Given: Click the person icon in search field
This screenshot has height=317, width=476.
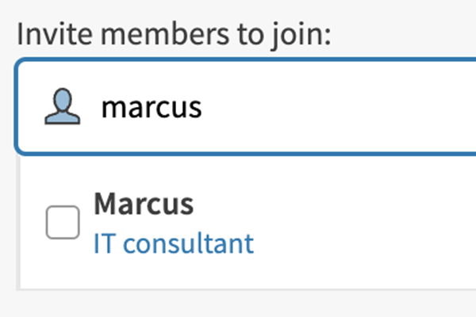Looking at the screenshot, I should coord(63,107).
